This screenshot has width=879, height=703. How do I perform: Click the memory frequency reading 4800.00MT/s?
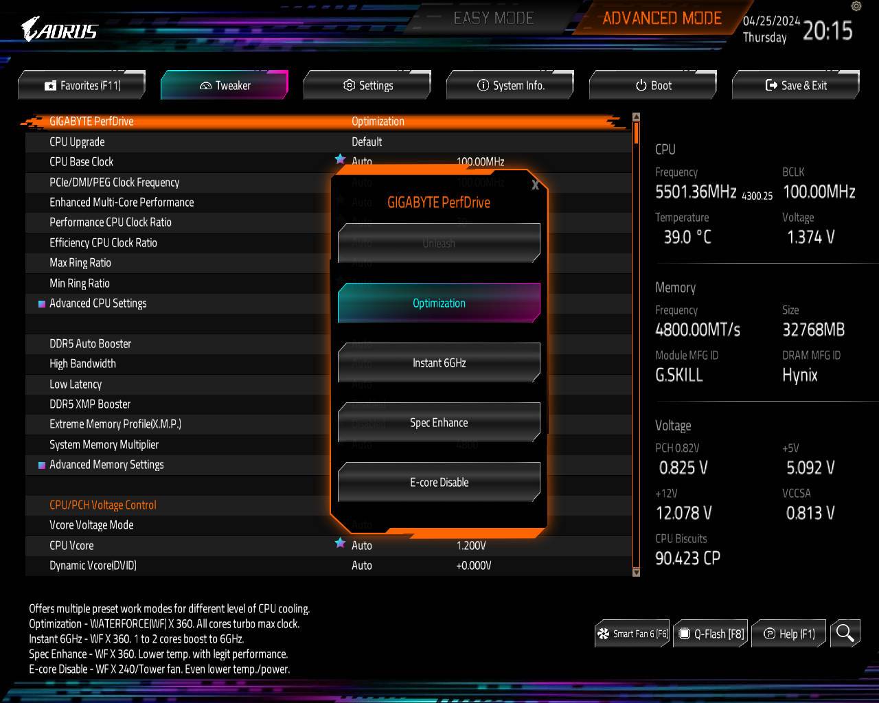point(698,330)
